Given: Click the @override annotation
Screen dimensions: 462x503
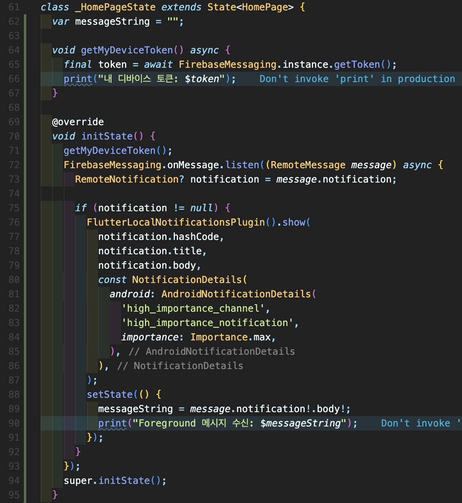Looking at the screenshot, I should coord(78,122).
